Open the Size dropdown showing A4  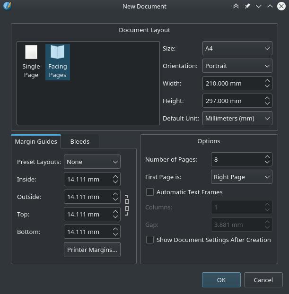pos(237,48)
